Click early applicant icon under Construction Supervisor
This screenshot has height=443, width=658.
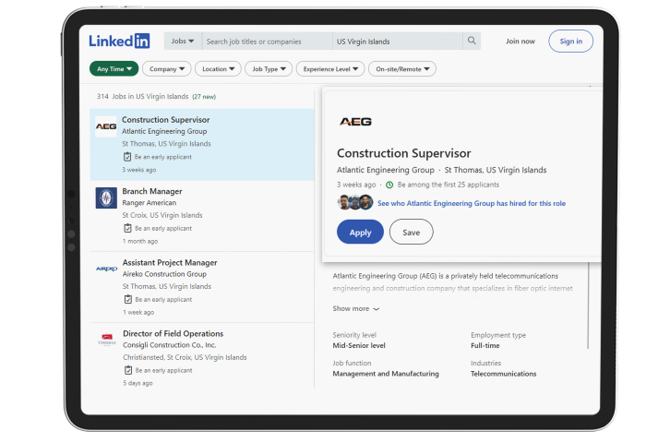[x=127, y=157]
